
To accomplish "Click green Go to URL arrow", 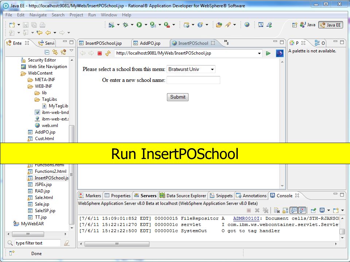I will point(268,53).
